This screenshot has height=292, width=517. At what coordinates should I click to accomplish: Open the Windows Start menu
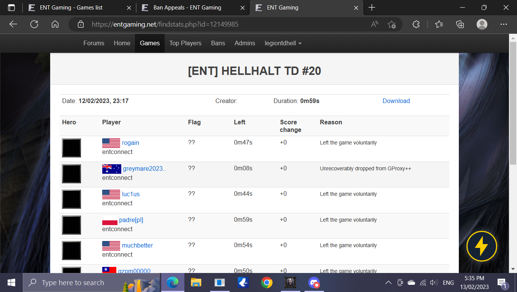(x=11, y=282)
